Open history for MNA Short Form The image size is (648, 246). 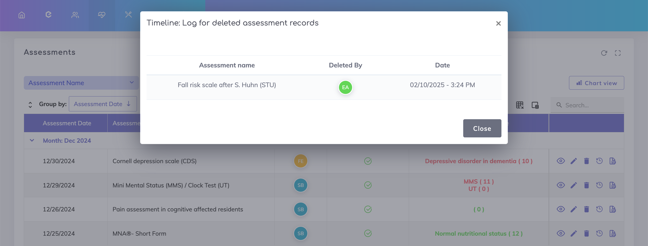[599, 233]
